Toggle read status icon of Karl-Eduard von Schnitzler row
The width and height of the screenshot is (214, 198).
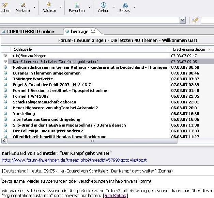coord(5,61)
